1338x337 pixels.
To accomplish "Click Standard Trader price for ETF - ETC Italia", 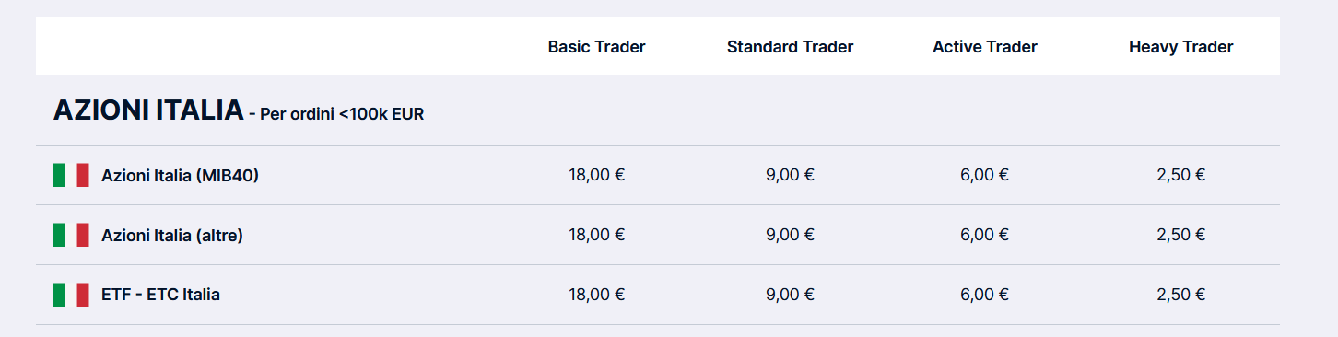I will click(x=790, y=295).
